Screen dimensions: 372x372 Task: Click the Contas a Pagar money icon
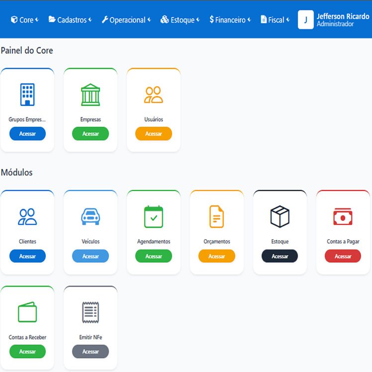tap(343, 217)
